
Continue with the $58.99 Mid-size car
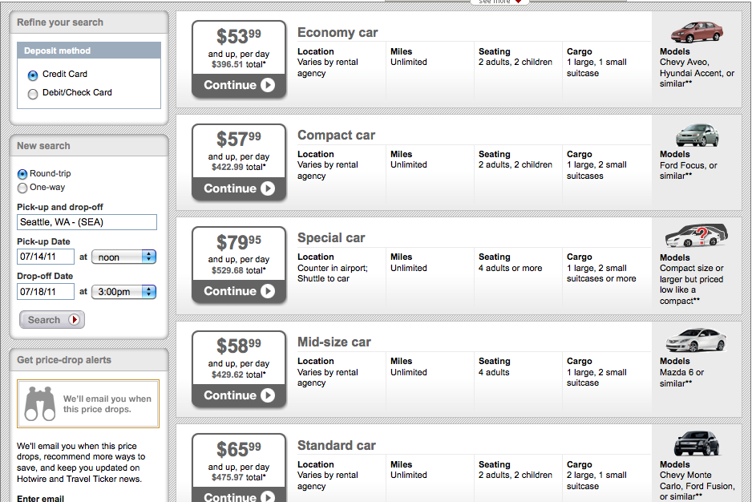[x=239, y=395]
